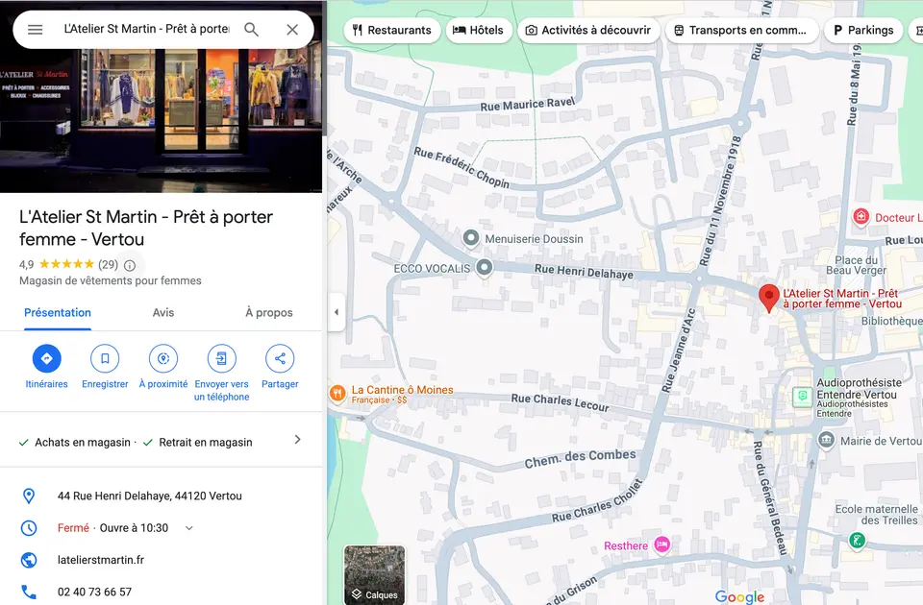The height and width of the screenshot is (605, 923).
Task: Expand Achats en magasin service options
Action: pyautogui.click(x=297, y=440)
